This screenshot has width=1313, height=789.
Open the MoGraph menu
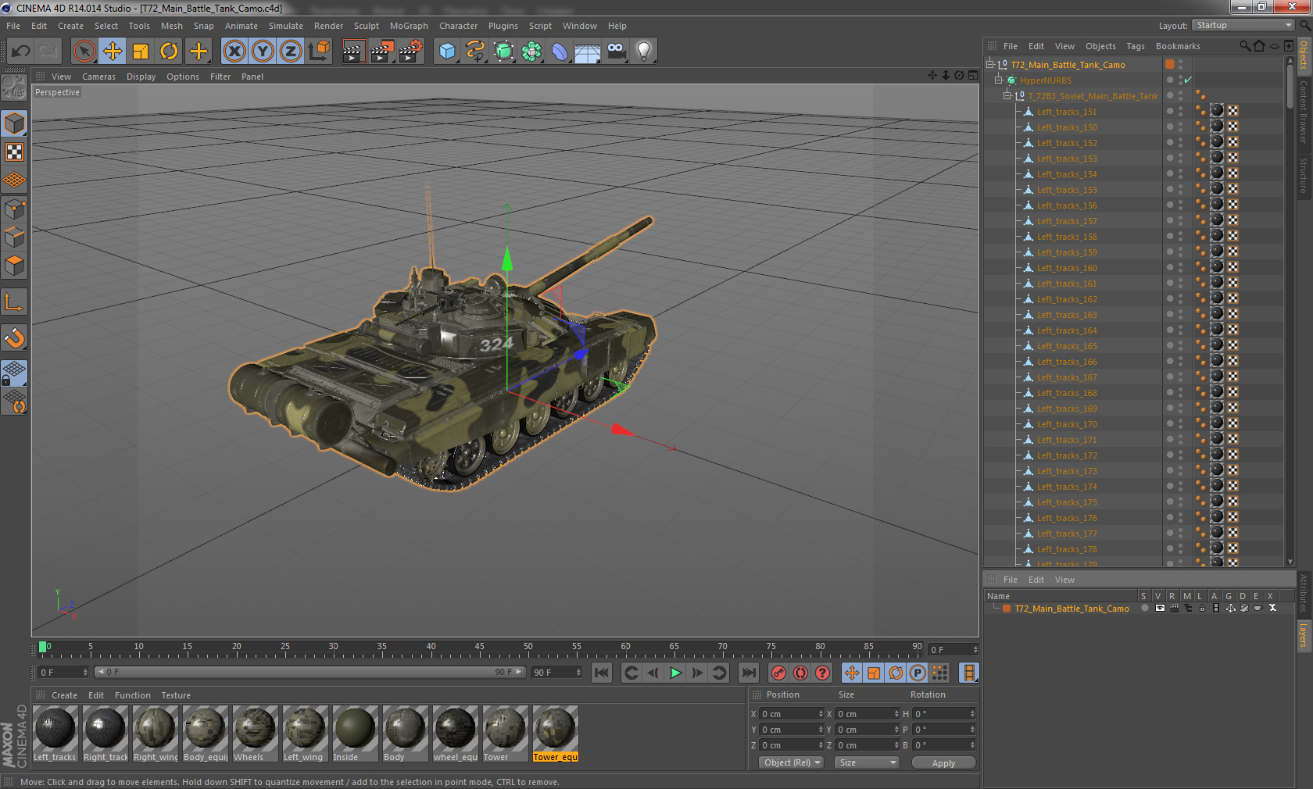[409, 26]
